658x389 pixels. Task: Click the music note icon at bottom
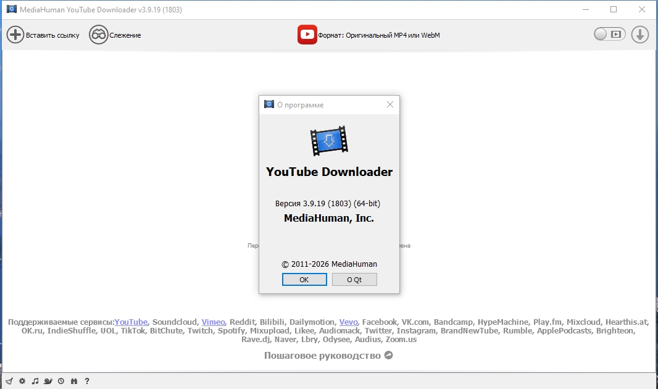35,381
